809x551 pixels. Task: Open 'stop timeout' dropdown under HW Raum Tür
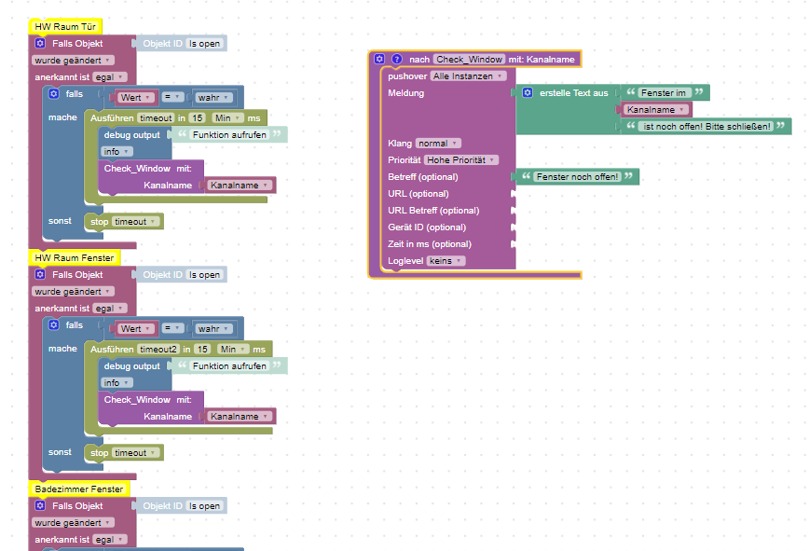135,221
